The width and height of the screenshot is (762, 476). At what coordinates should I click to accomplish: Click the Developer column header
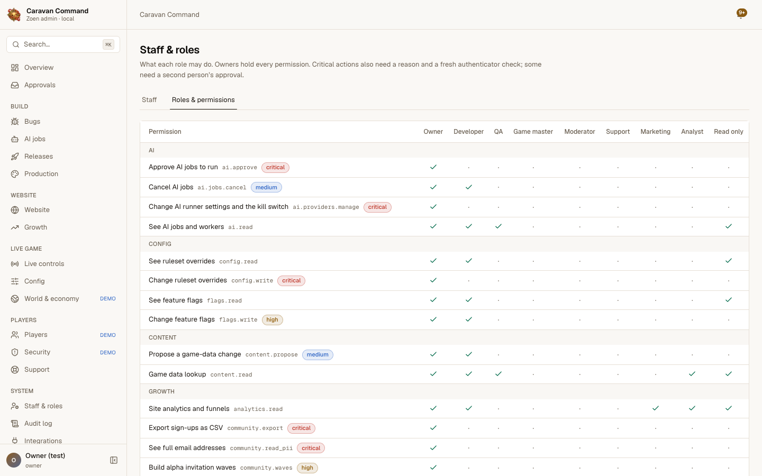[x=468, y=132]
